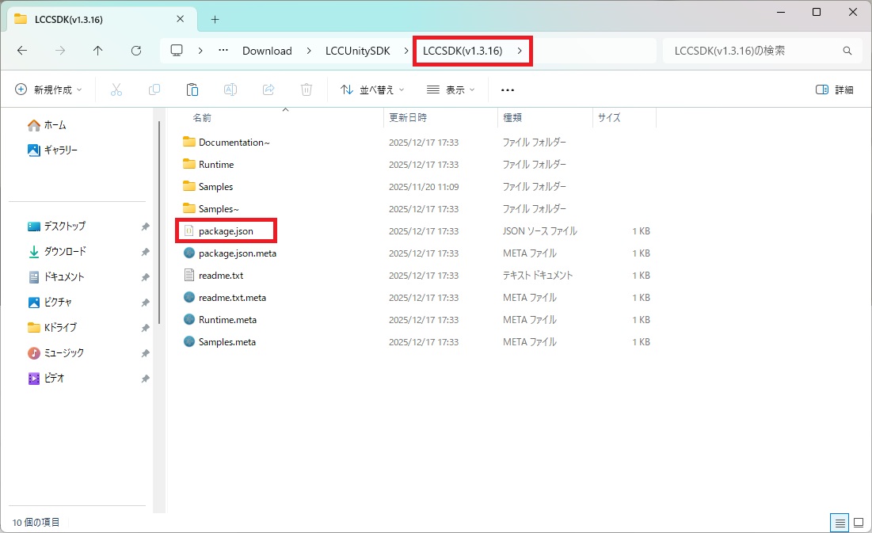Open ホーム in the navigation pane
The image size is (872, 533).
pyautogui.click(x=48, y=125)
